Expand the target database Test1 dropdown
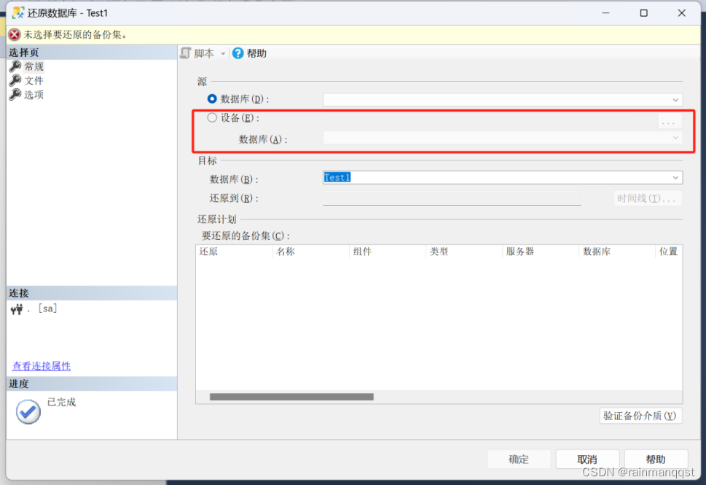Viewport: 706px width, 485px height. click(675, 177)
